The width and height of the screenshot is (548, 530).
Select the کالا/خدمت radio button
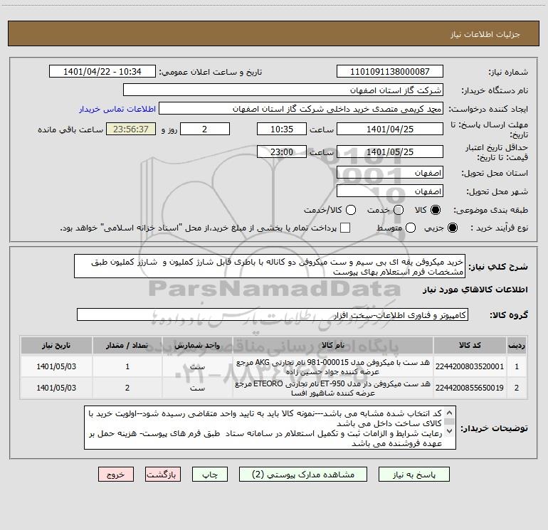pyautogui.click(x=351, y=210)
